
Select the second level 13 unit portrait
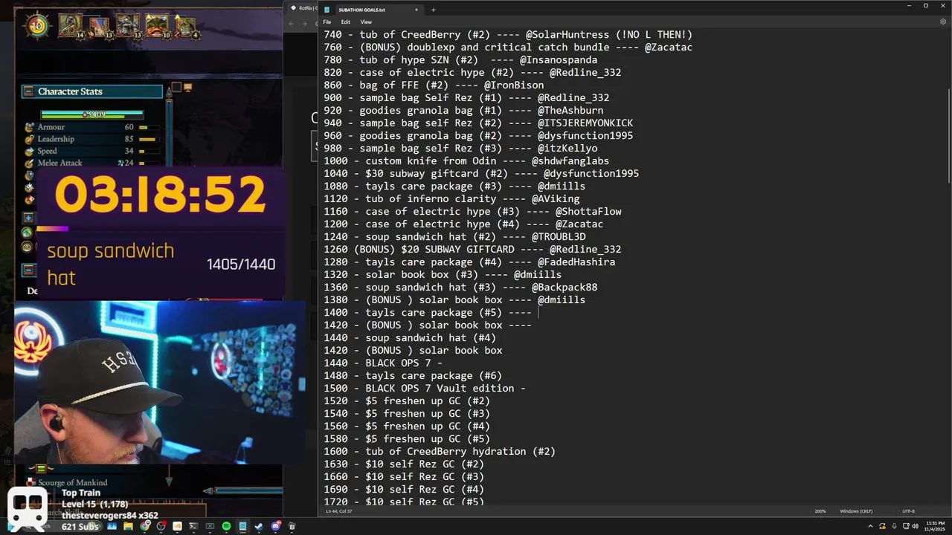128,27
